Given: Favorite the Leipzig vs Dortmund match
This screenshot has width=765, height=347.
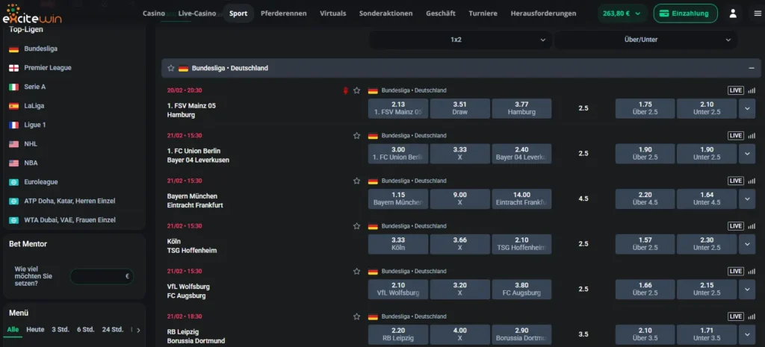Looking at the screenshot, I should pos(356,316).
